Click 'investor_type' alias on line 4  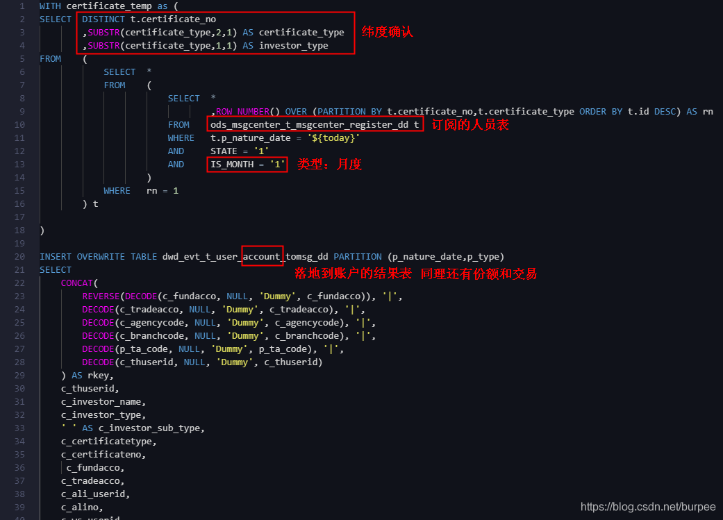(293, 46)
